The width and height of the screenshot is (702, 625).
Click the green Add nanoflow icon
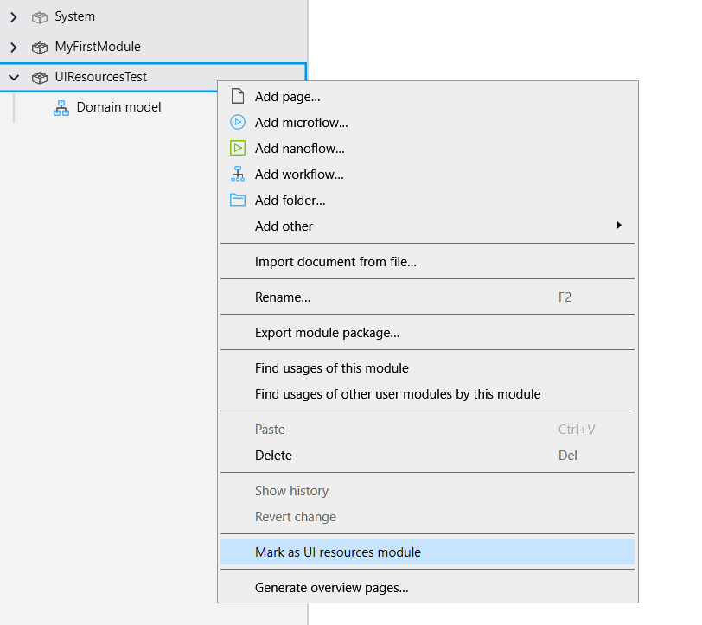tap(237, 148)
